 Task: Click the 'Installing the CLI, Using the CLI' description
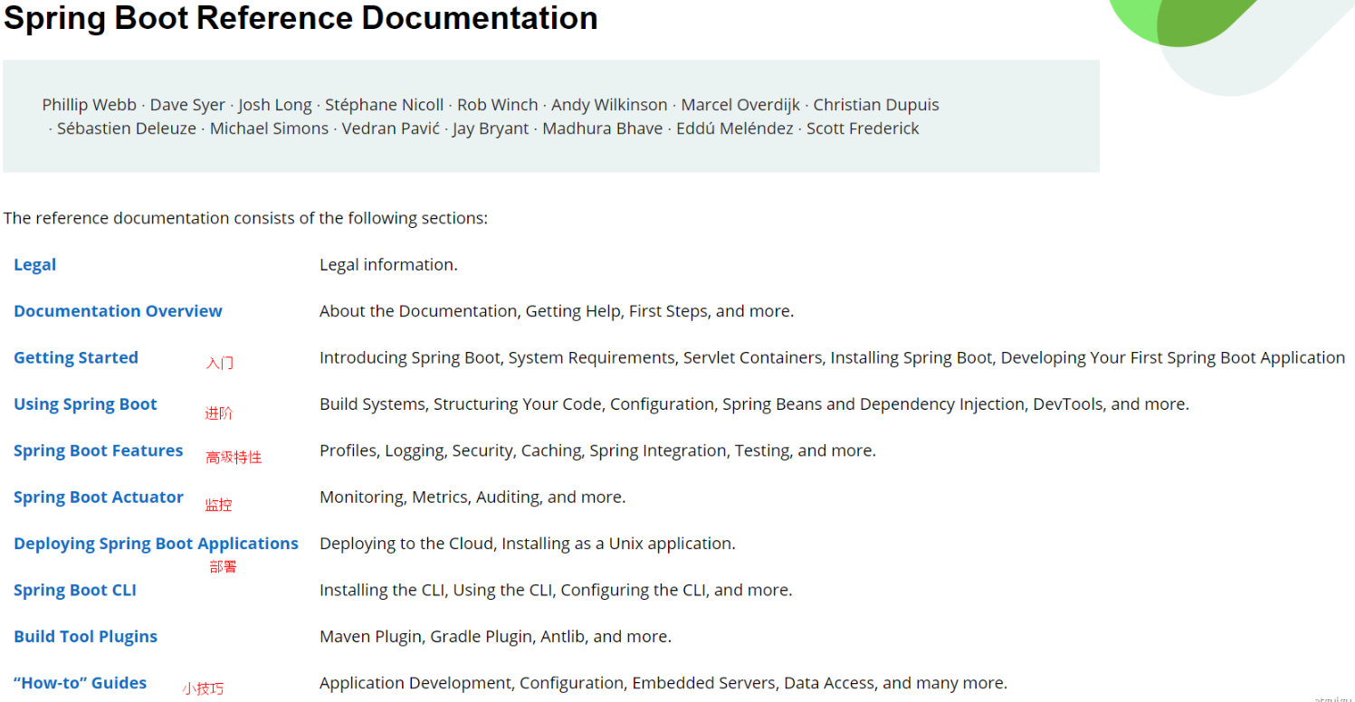(556, 591)
